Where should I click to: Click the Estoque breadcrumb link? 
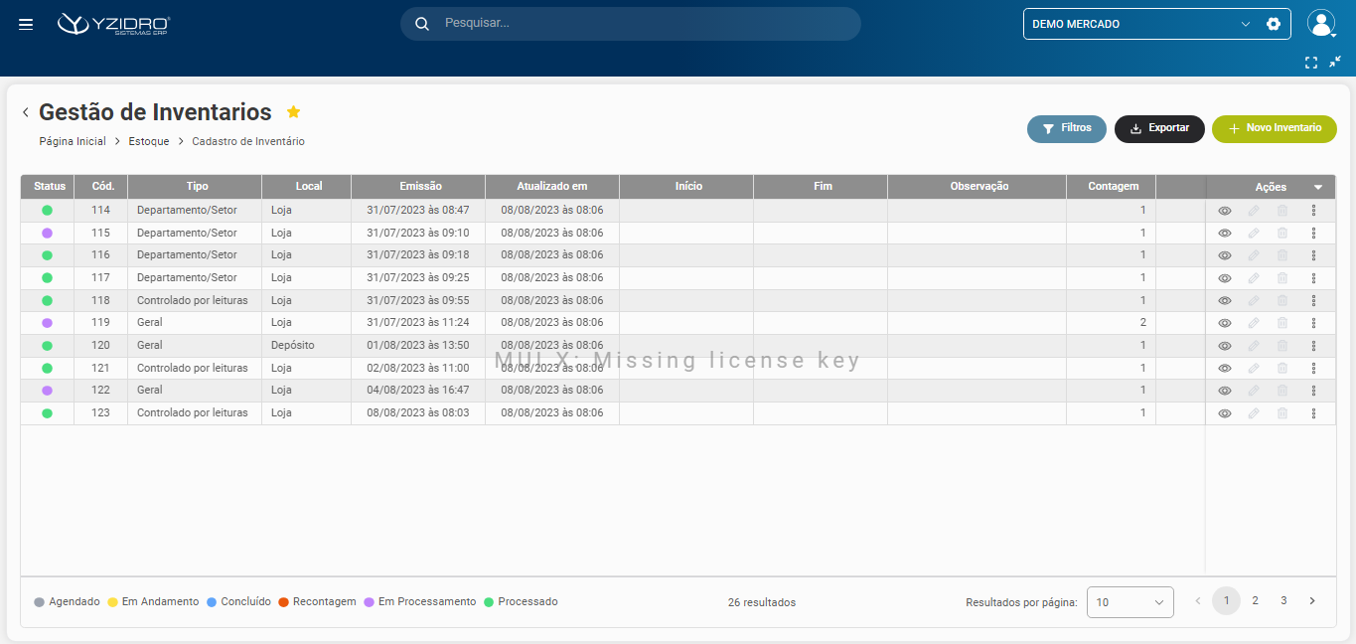[x=149, y=142]
